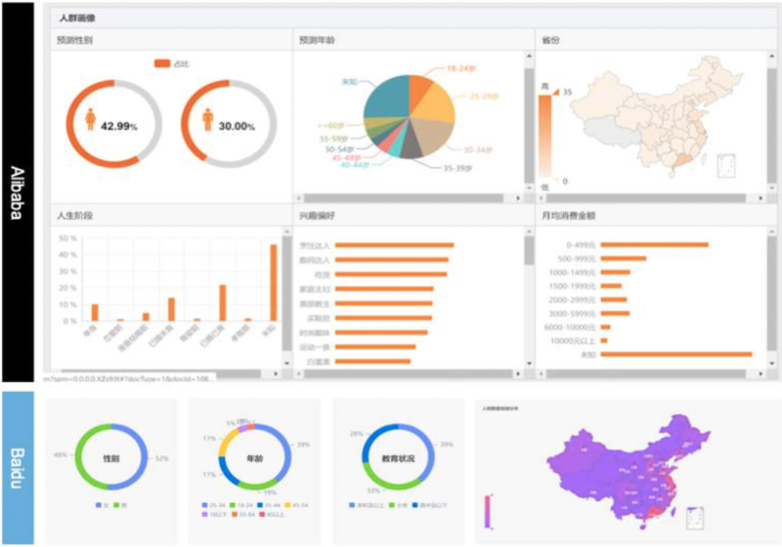Select the 0-499元 spending bar
782x547 pixels.
653,245
